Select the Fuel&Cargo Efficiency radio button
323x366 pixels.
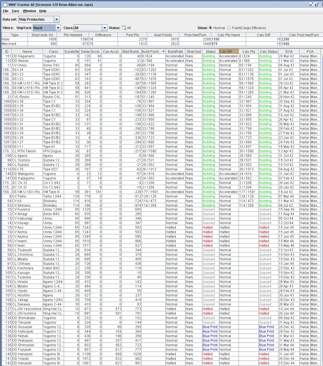229,28
